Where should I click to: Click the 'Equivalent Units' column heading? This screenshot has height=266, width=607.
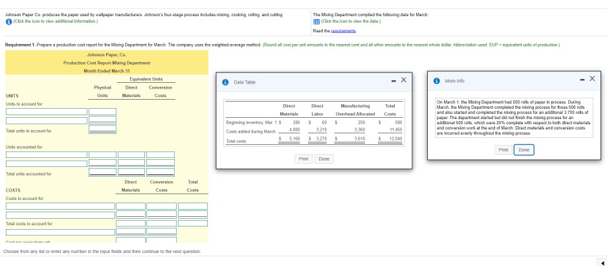[x=146, y=79]
